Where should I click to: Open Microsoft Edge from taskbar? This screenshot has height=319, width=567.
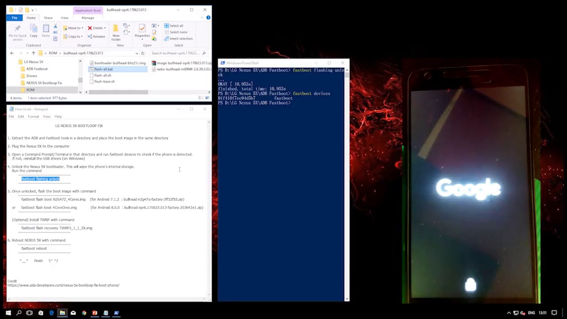tap(51, 313)
